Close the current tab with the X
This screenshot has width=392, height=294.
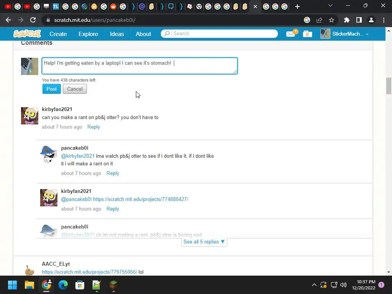pyautogui.click(x=255, y=7)
